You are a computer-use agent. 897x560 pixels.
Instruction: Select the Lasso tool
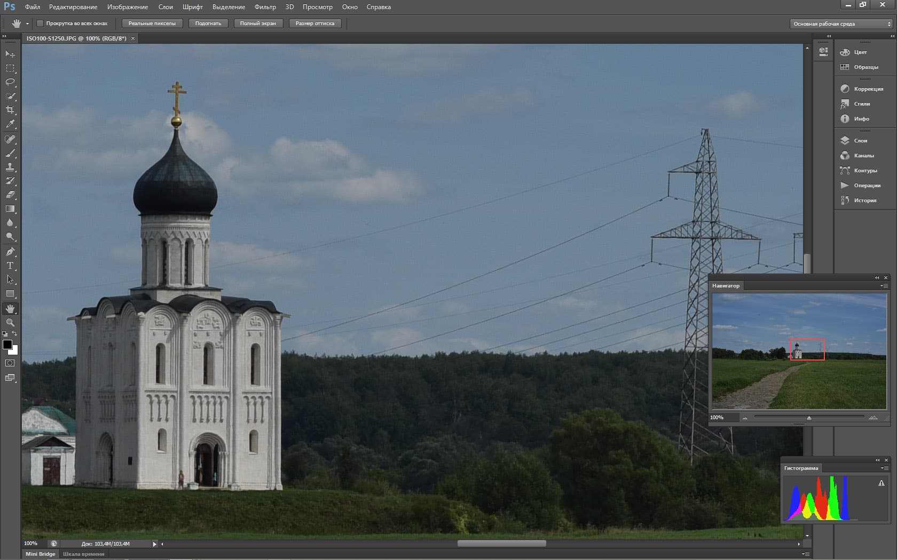[x=10, y=82]
